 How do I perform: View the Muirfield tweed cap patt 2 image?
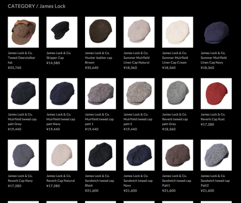(139, 94)
